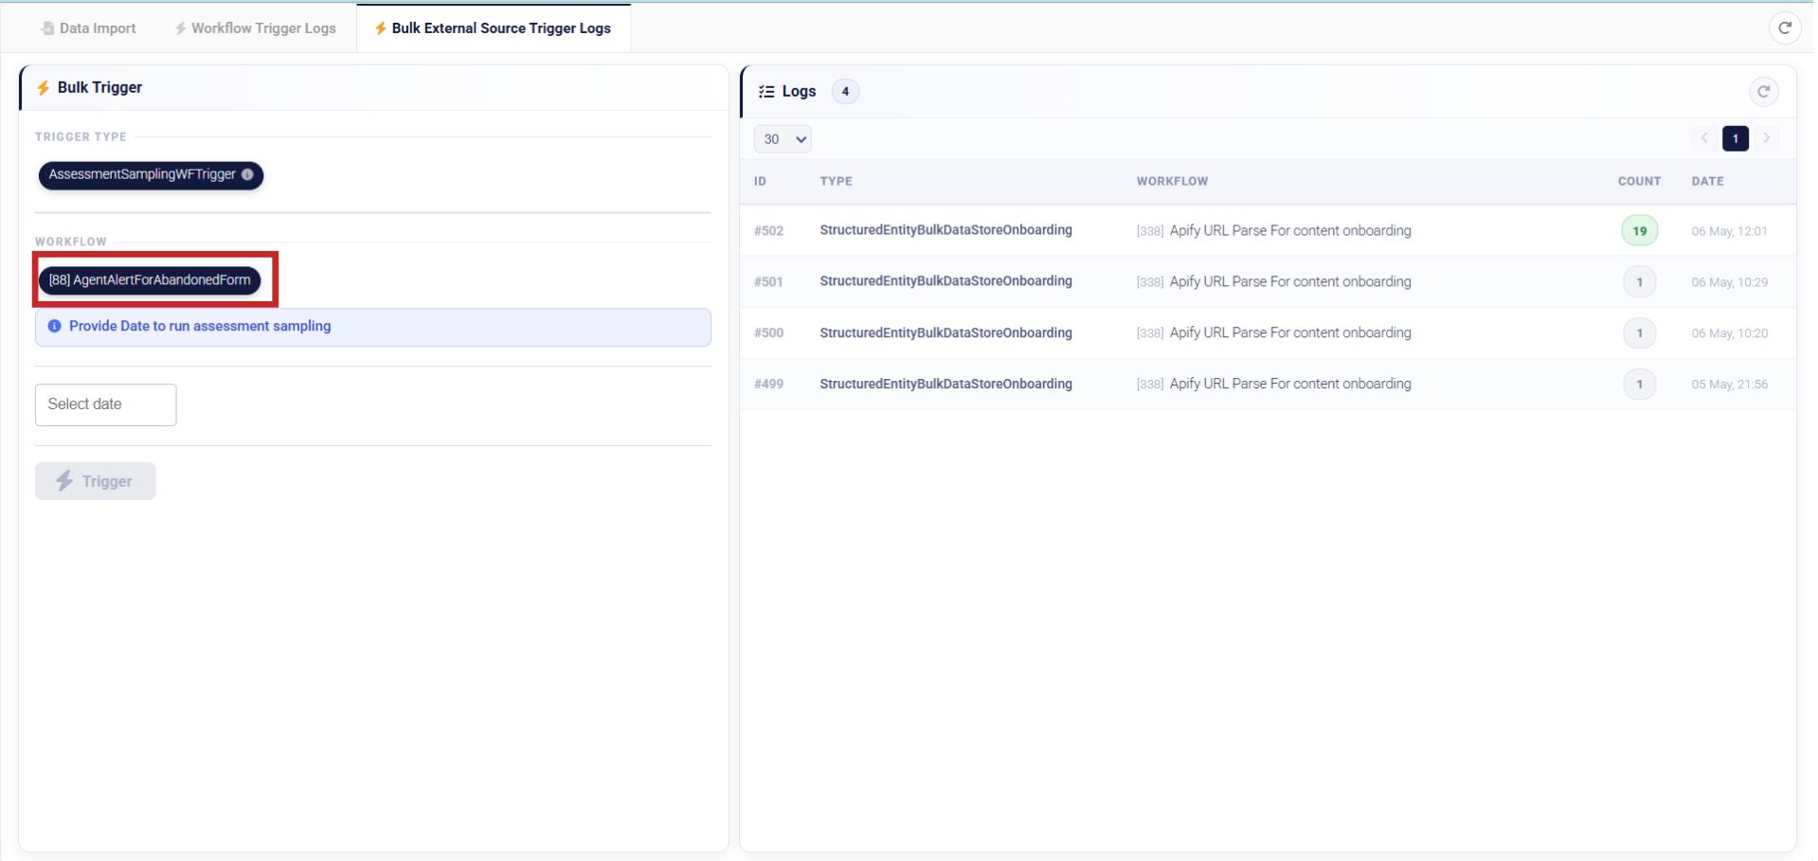Click the 06 May, 12:01 date
Screen dimensions: 1818x861
point(1729,231)
